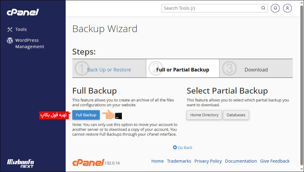This screenshot has width=304, height=172.
Task: Click the search magnifier icon
Action: click(x=263, y=8)
